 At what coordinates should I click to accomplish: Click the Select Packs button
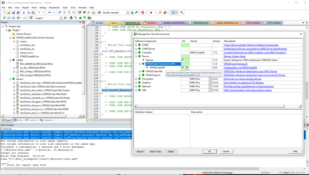156,152
